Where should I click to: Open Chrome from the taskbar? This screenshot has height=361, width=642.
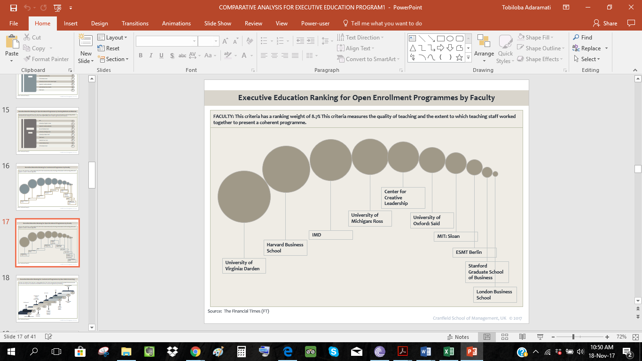196,351
